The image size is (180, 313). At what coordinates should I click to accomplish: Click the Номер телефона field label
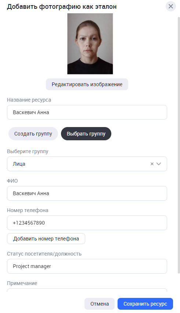28,210
